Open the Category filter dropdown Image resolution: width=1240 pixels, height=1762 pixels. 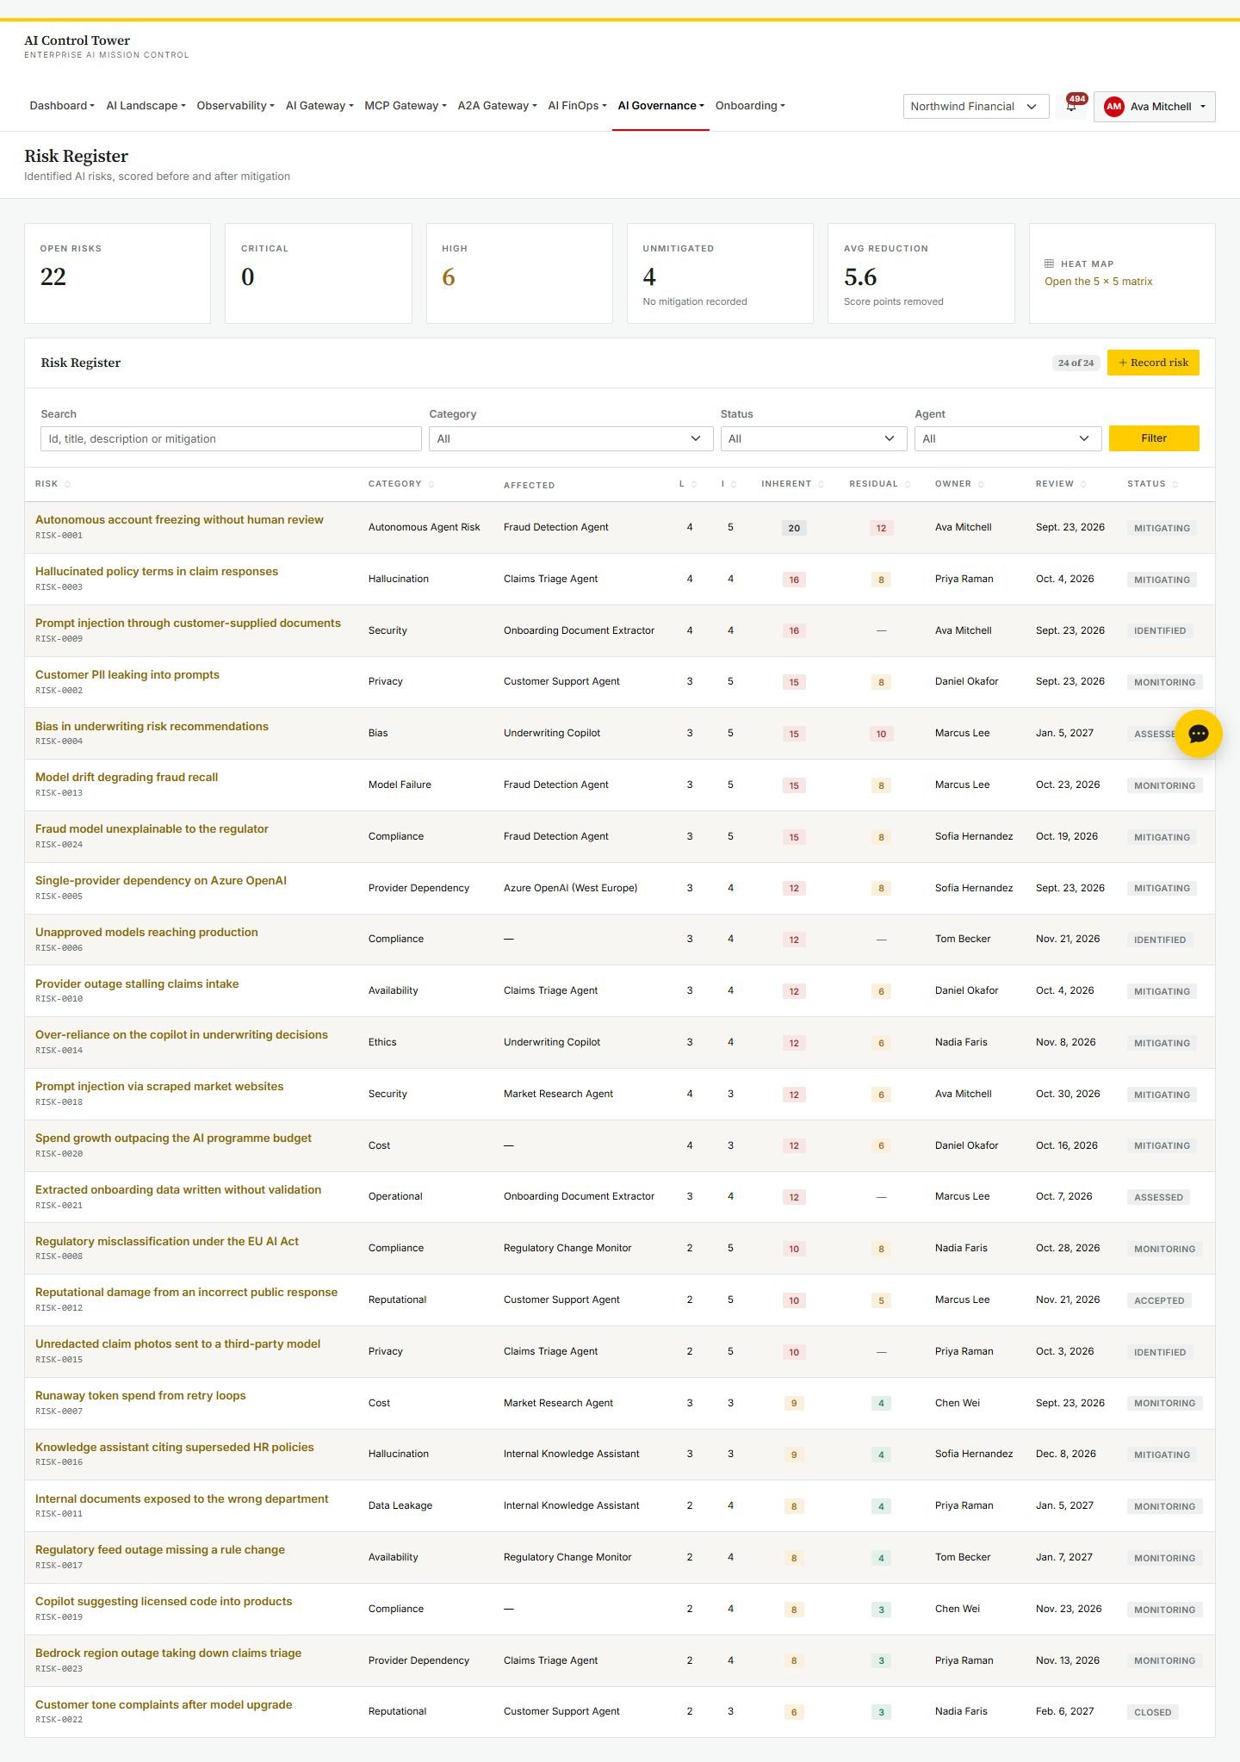[571, 438]
